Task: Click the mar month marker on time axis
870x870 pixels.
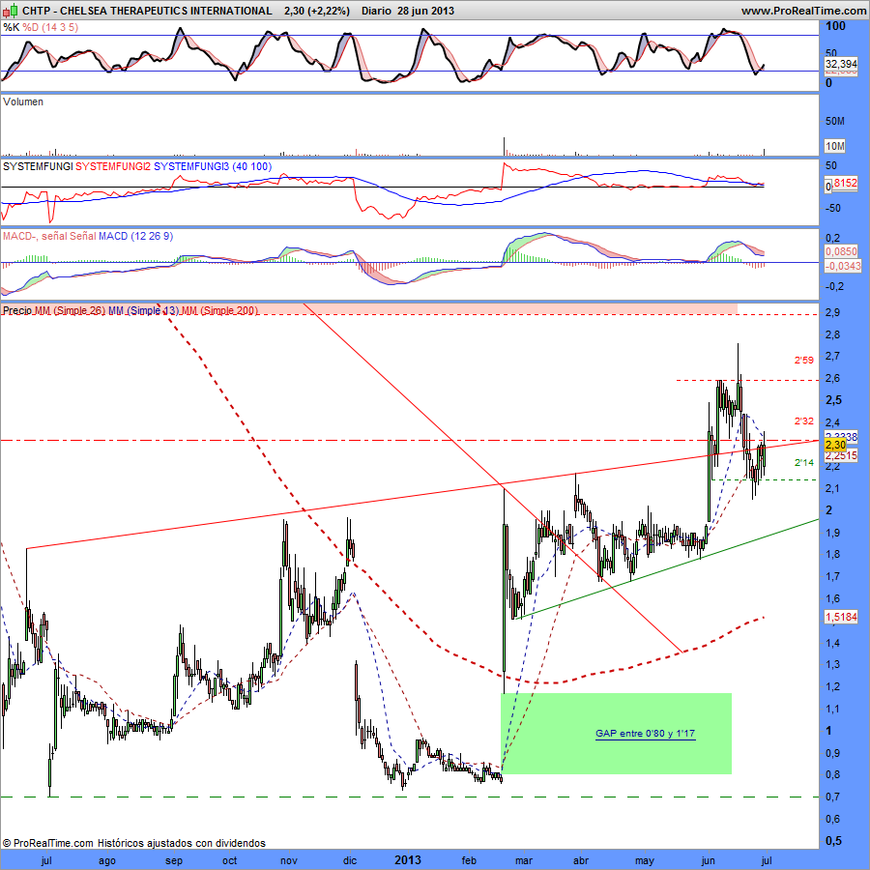Action: 524,860
